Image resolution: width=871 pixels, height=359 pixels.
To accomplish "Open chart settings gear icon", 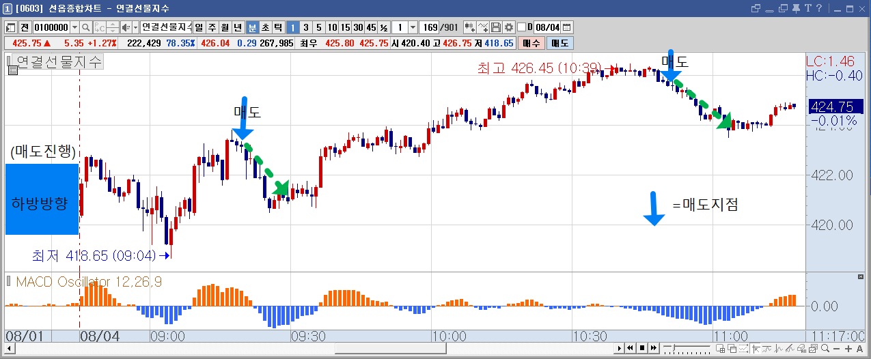I will [x=509, y=27].
